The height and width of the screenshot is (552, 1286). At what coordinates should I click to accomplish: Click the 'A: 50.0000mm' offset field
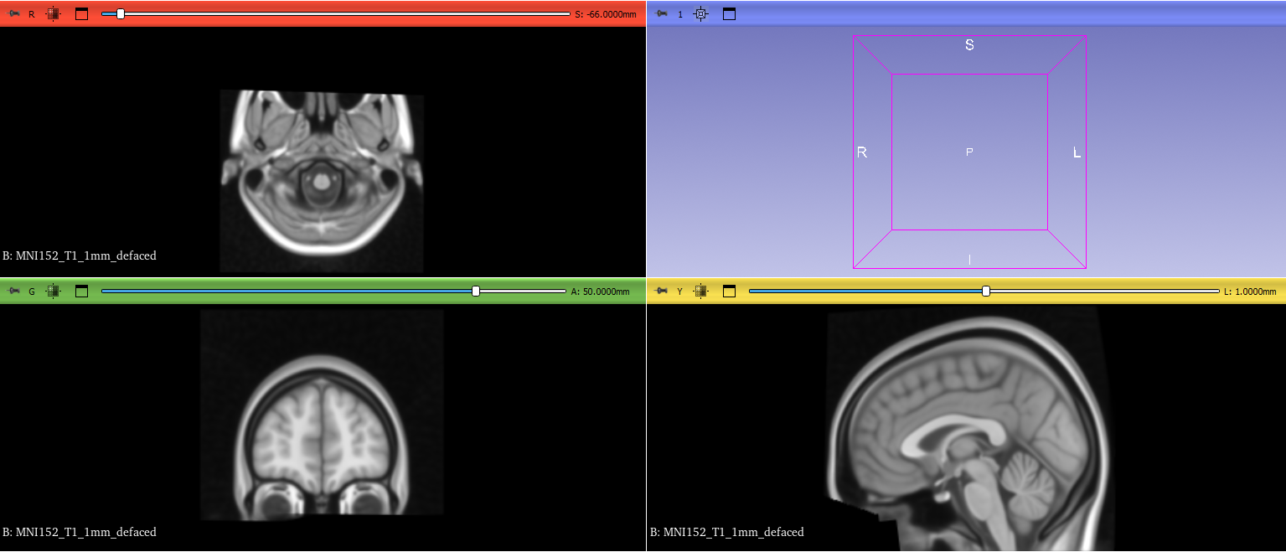[x=601, y=291]
